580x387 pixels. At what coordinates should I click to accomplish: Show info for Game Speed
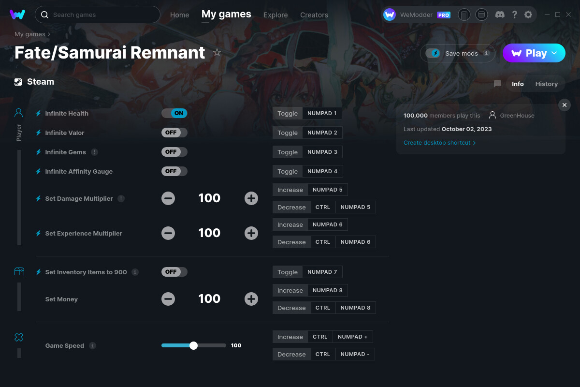coord(92,345)
